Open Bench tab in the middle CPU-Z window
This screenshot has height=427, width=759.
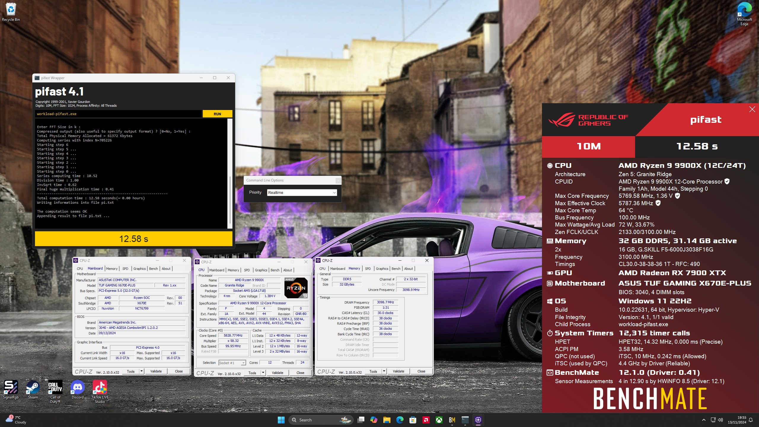point(275,270)
